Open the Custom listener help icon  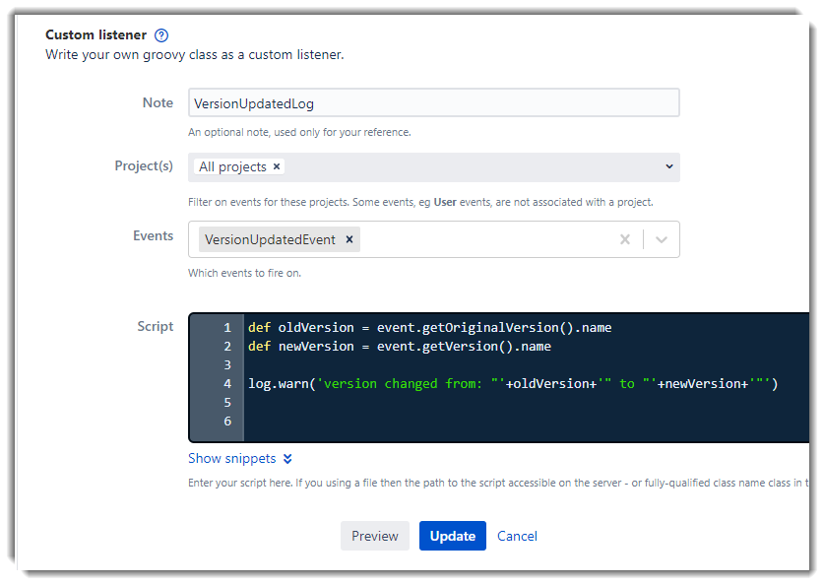click(161, 35)
